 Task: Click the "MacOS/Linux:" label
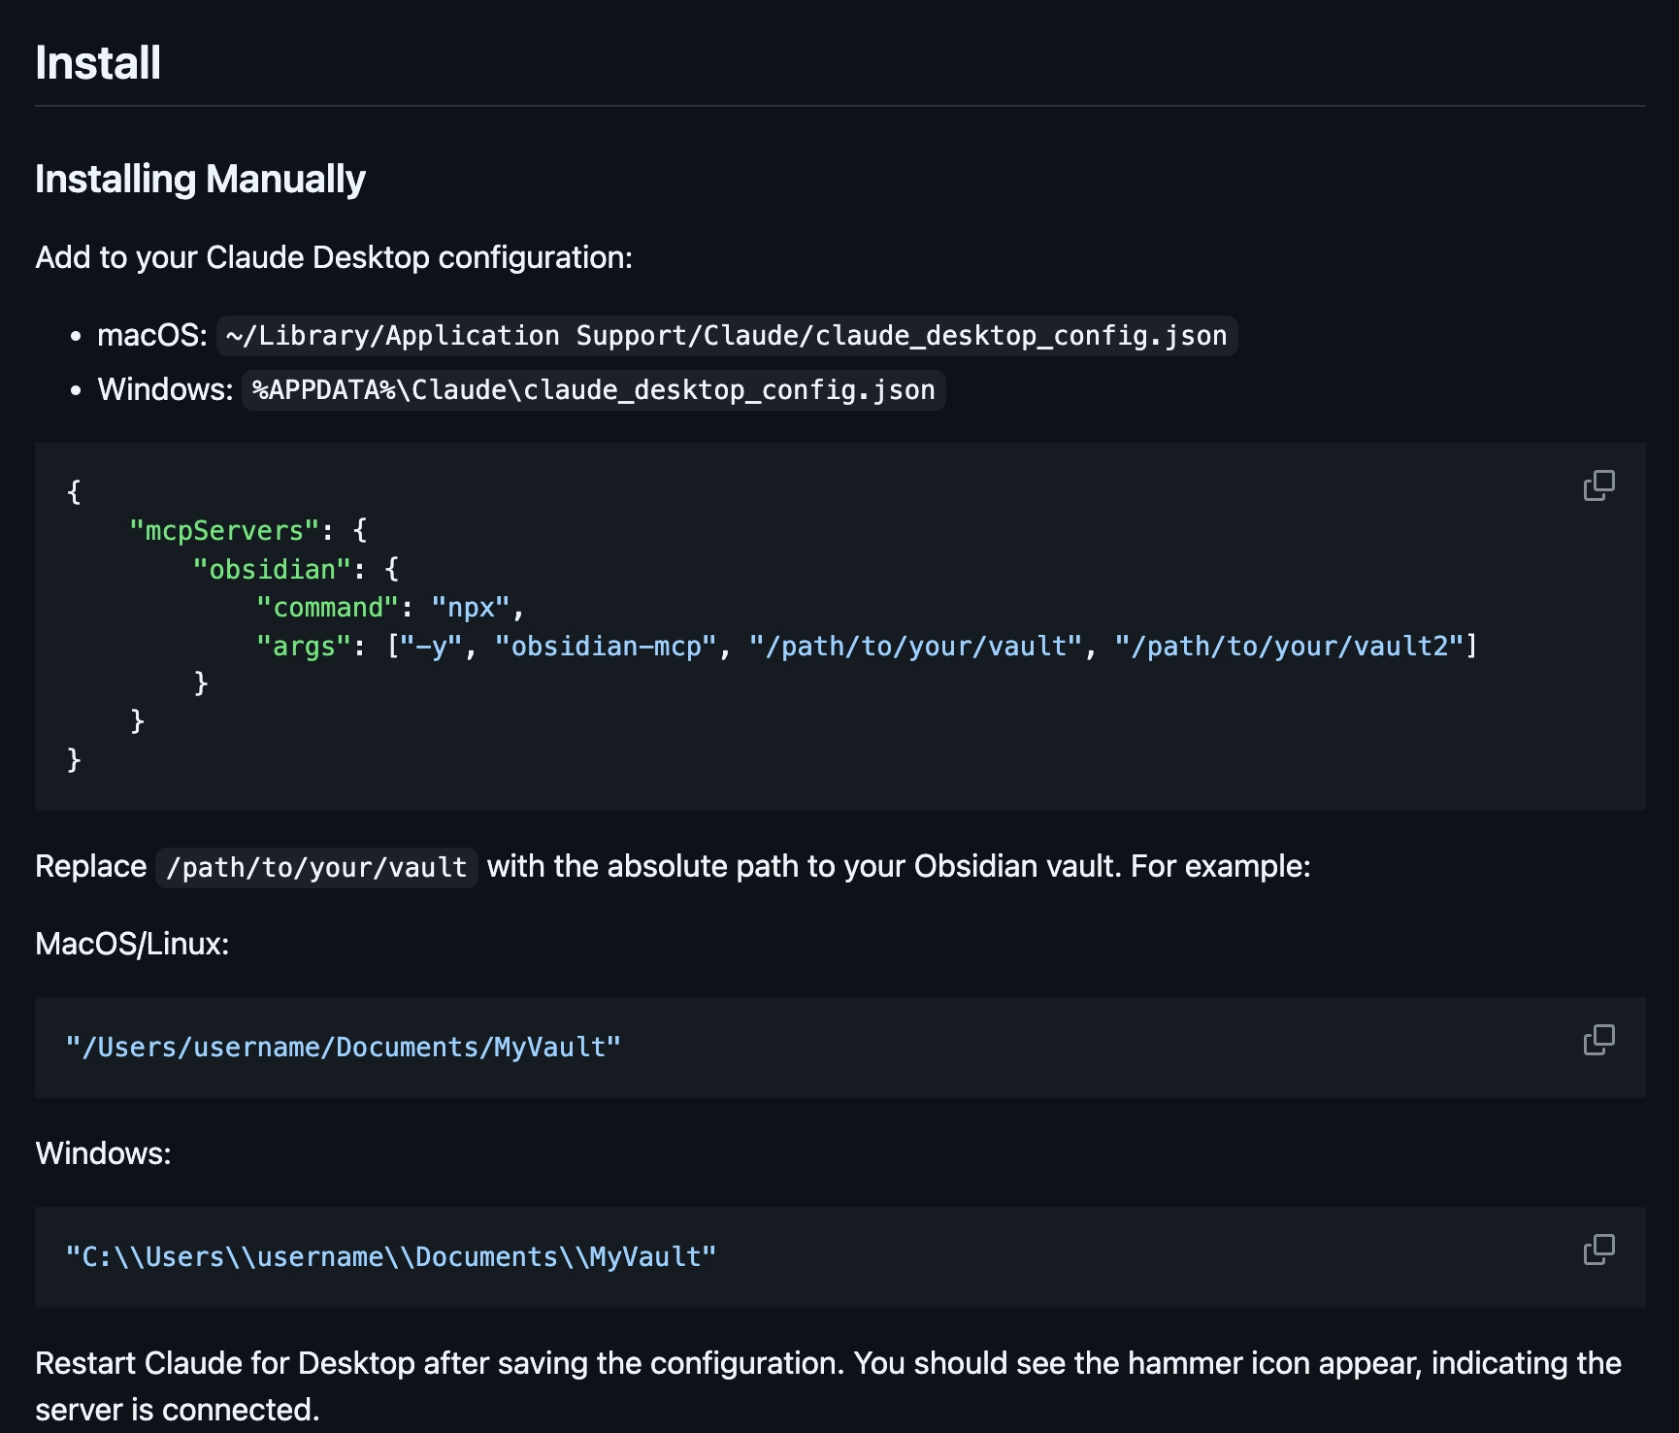tap(132, 944)
